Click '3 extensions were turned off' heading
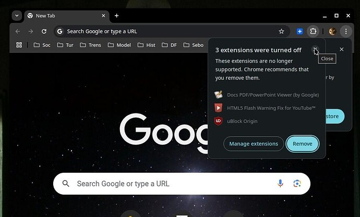The width and height of the screenshot is (360, 217). [x=258, y=50]
